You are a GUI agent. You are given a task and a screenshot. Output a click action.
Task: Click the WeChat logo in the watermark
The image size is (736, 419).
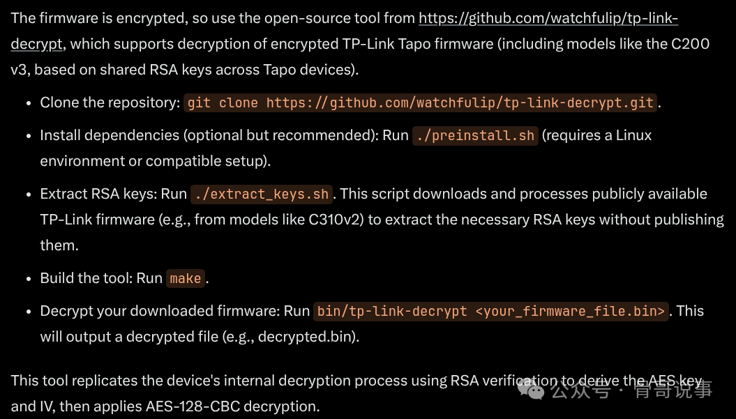pos(536,390)
